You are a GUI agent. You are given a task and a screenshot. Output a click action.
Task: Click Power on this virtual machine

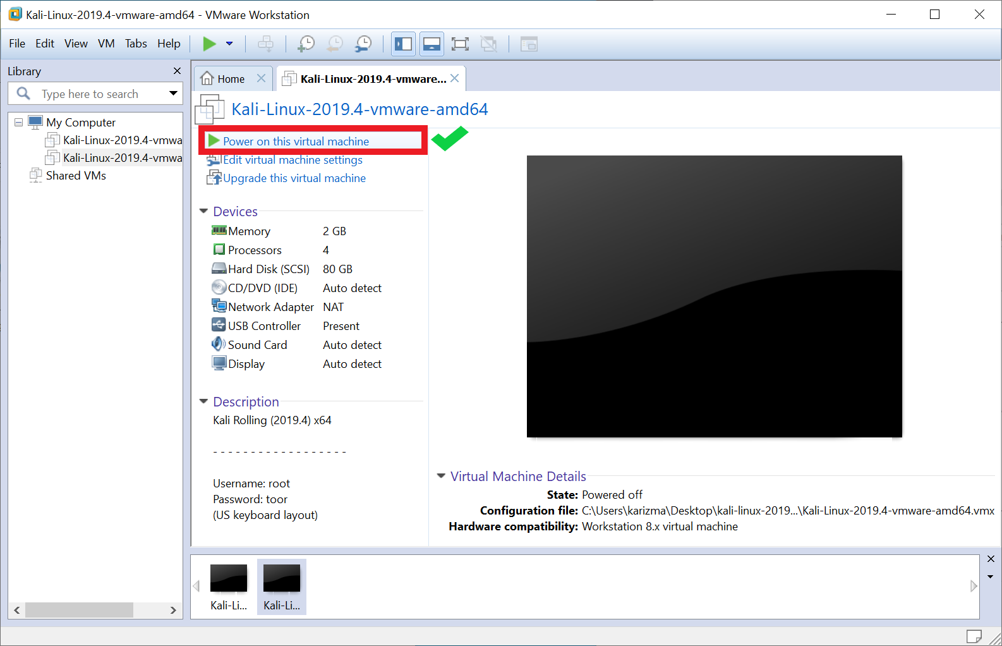(x=296, y=141)
